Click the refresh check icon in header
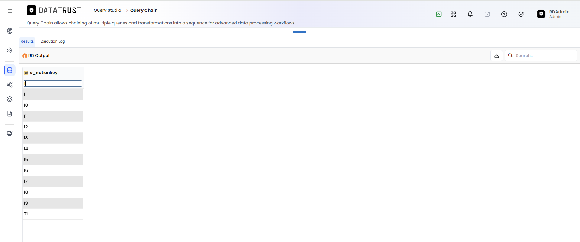This screenshot has width=580, height=242. coord(521,14)
